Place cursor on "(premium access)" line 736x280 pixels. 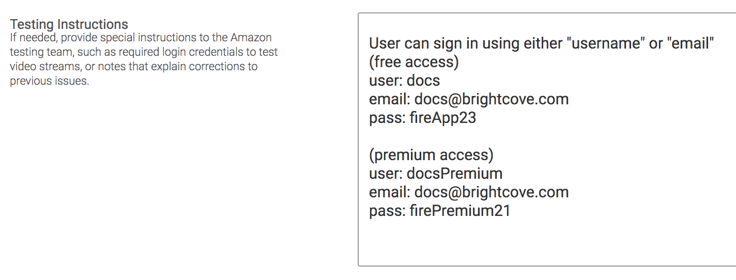431,155
